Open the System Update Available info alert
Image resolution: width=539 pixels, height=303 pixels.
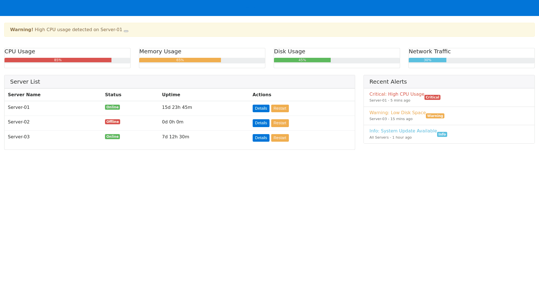403,131
